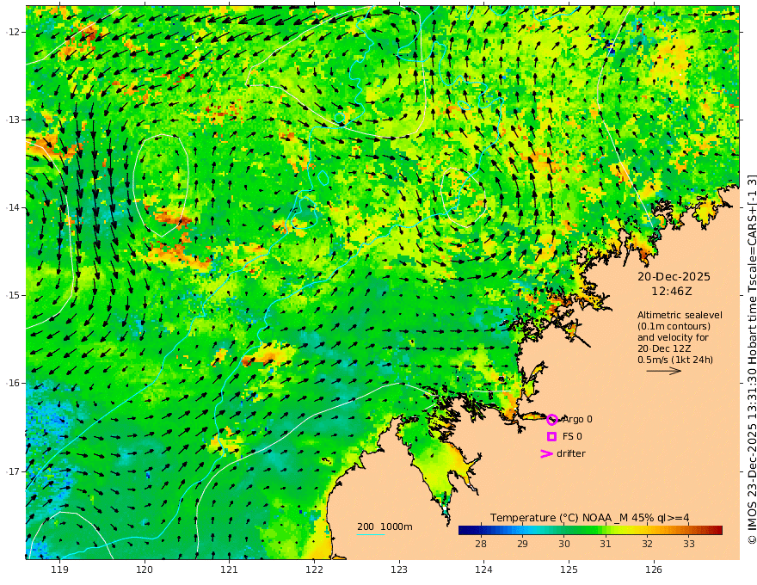Click the temperature color bar
757x585 pixels.
point(590,530)
